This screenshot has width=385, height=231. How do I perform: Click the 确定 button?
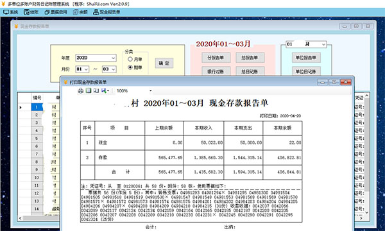tap(164, 63)
